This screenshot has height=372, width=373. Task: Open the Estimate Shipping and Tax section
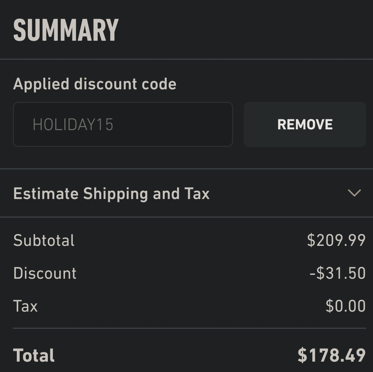[111, 194]
